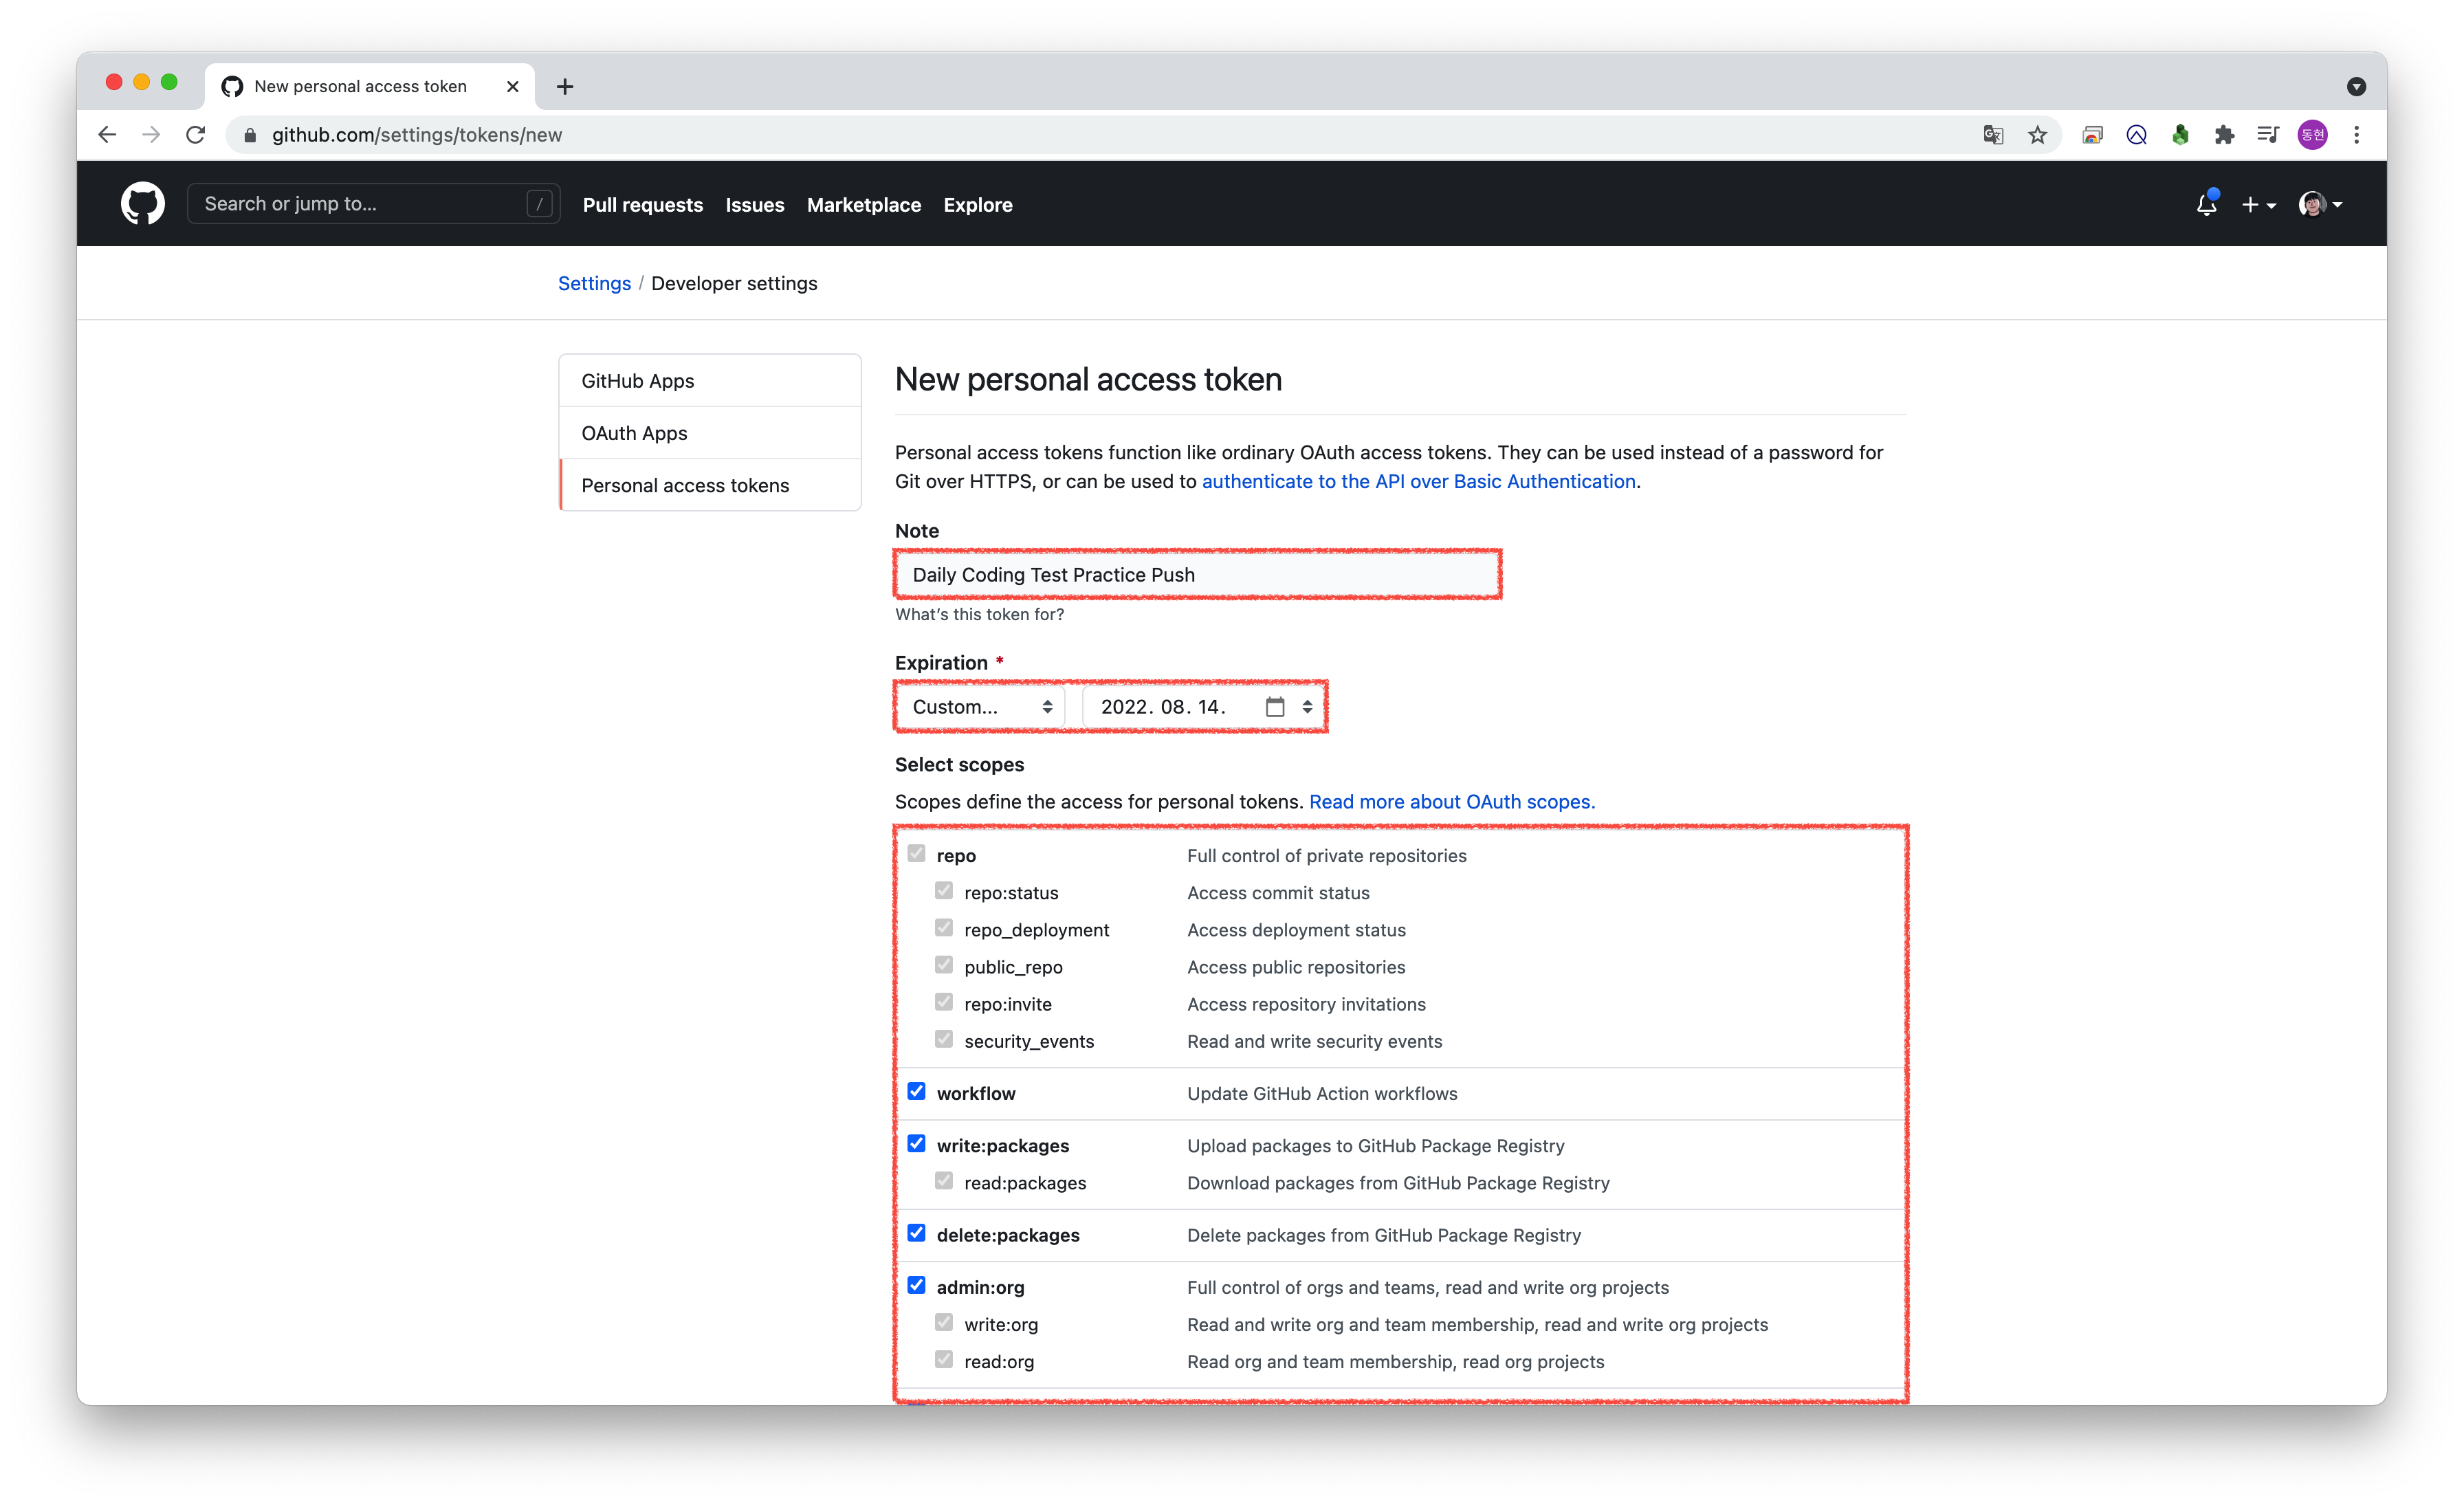Click the date field stepper arrows
The image size is (2464, 1507).
(x=1307, y=707)
